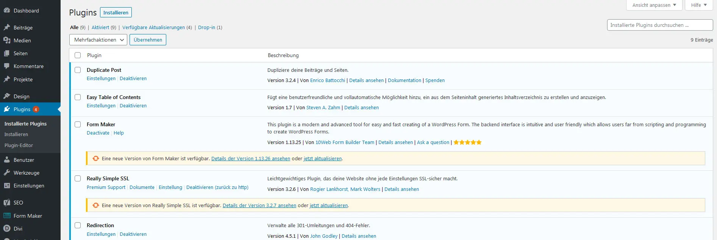Viewport: 717px width, 240px height.
Task: Check the Easy Table of Contents checkbox
Action: point(78,97)
